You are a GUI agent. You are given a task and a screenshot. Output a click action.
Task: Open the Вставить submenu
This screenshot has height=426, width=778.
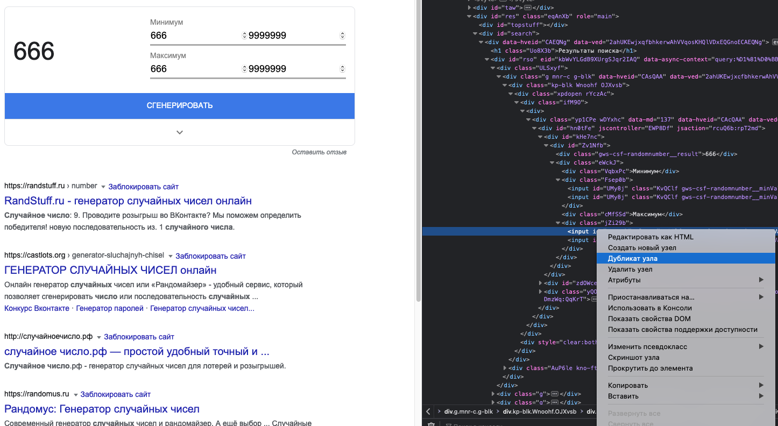686,396
